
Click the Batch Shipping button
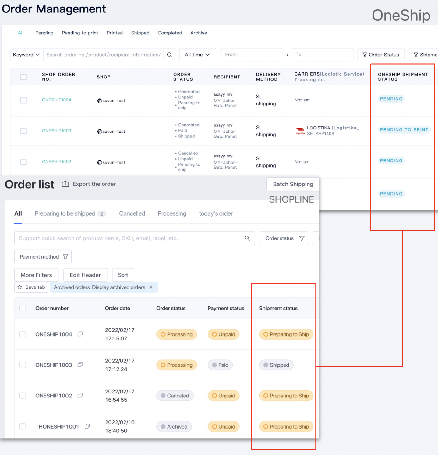[x=293, y=184]
